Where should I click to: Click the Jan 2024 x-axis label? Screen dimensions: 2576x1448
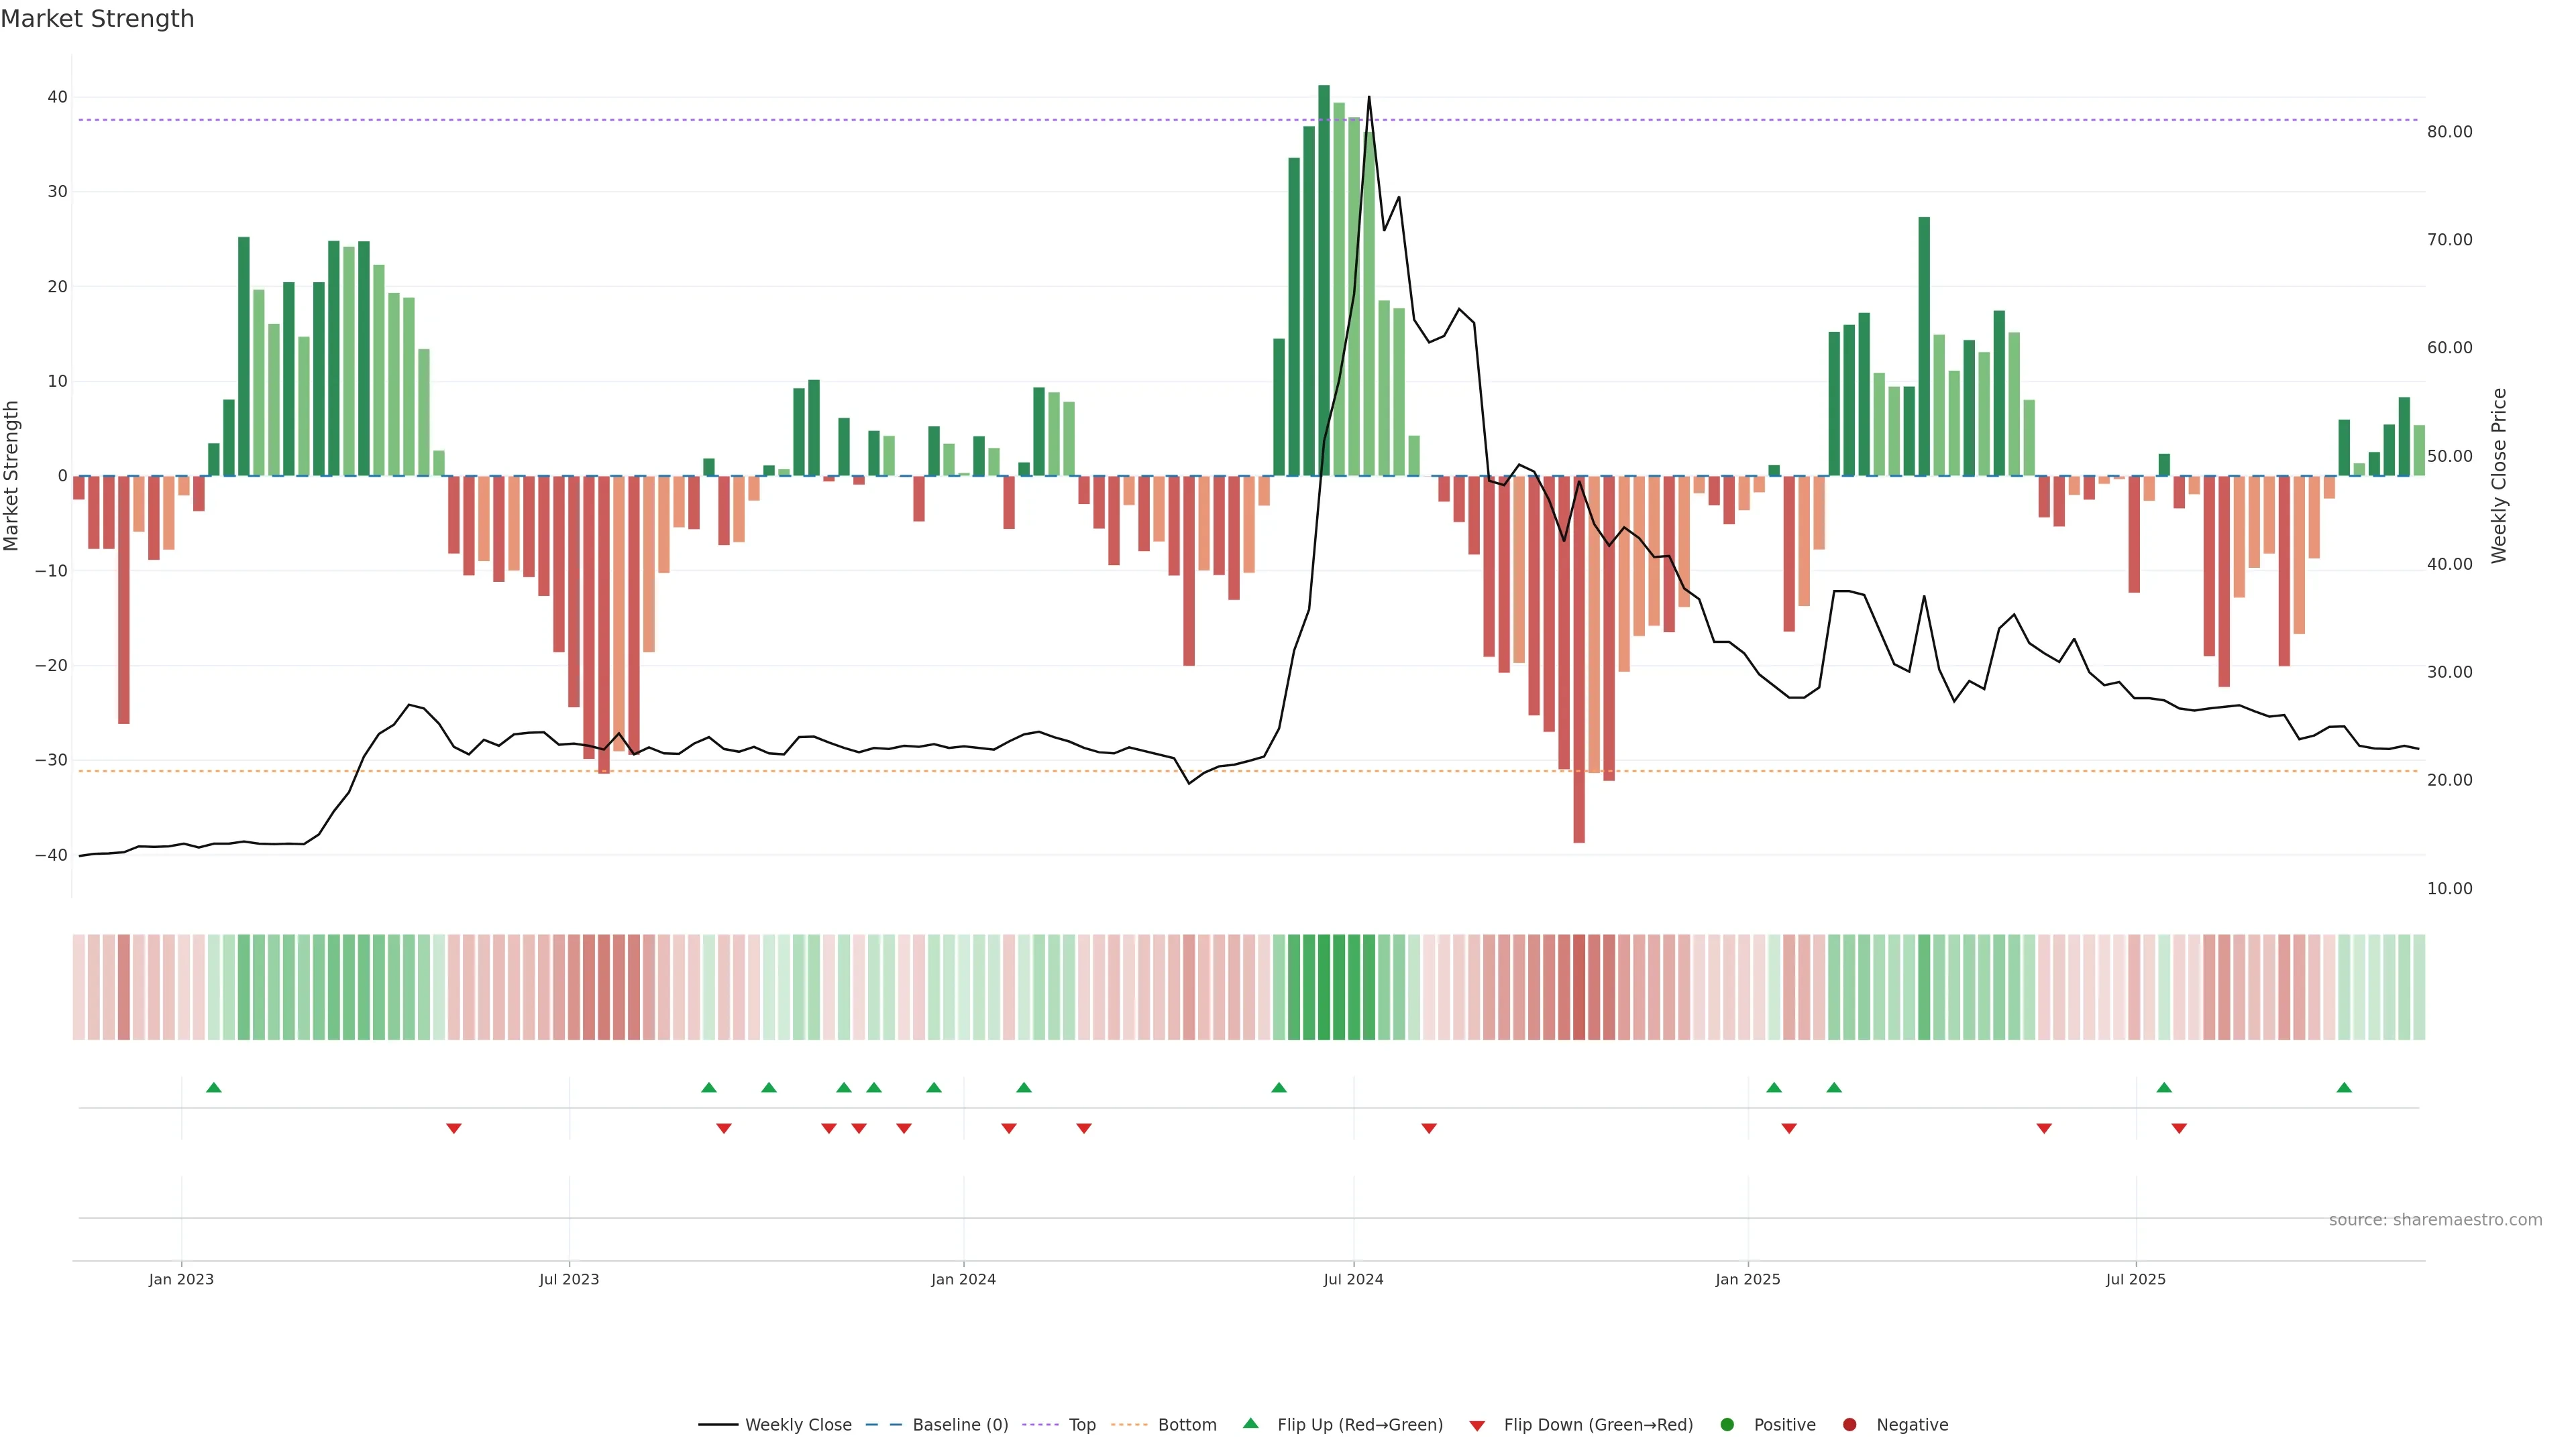pos(963,1279)
